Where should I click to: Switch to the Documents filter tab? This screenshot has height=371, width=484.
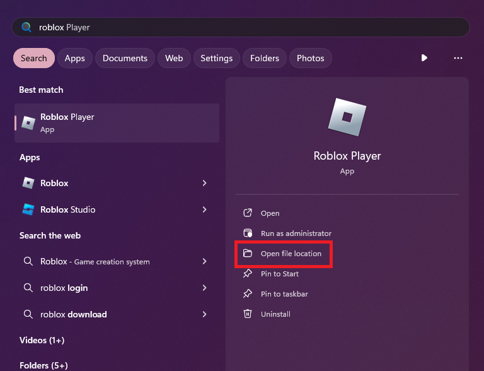pyautogui.click(x=125, y=58)
